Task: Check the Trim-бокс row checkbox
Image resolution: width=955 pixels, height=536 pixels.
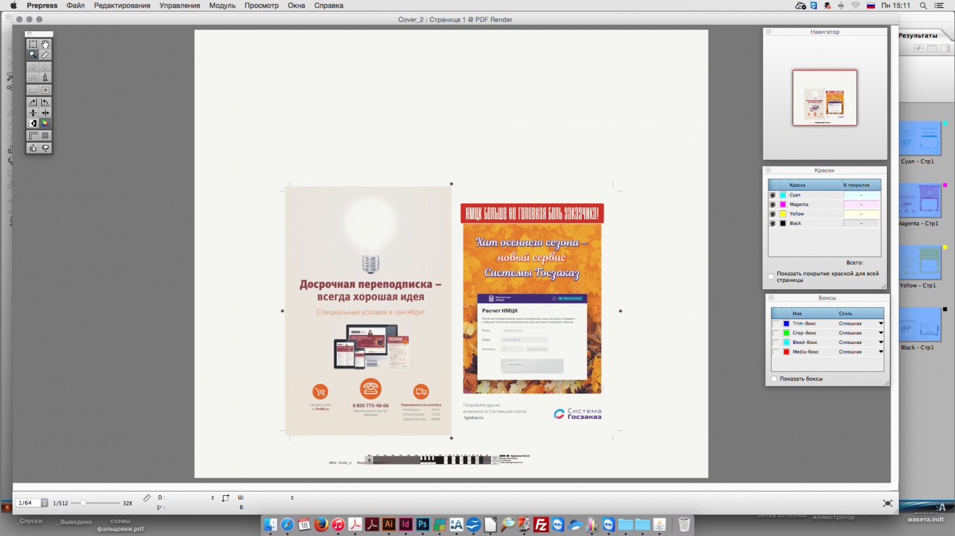Action: (775, 324)
